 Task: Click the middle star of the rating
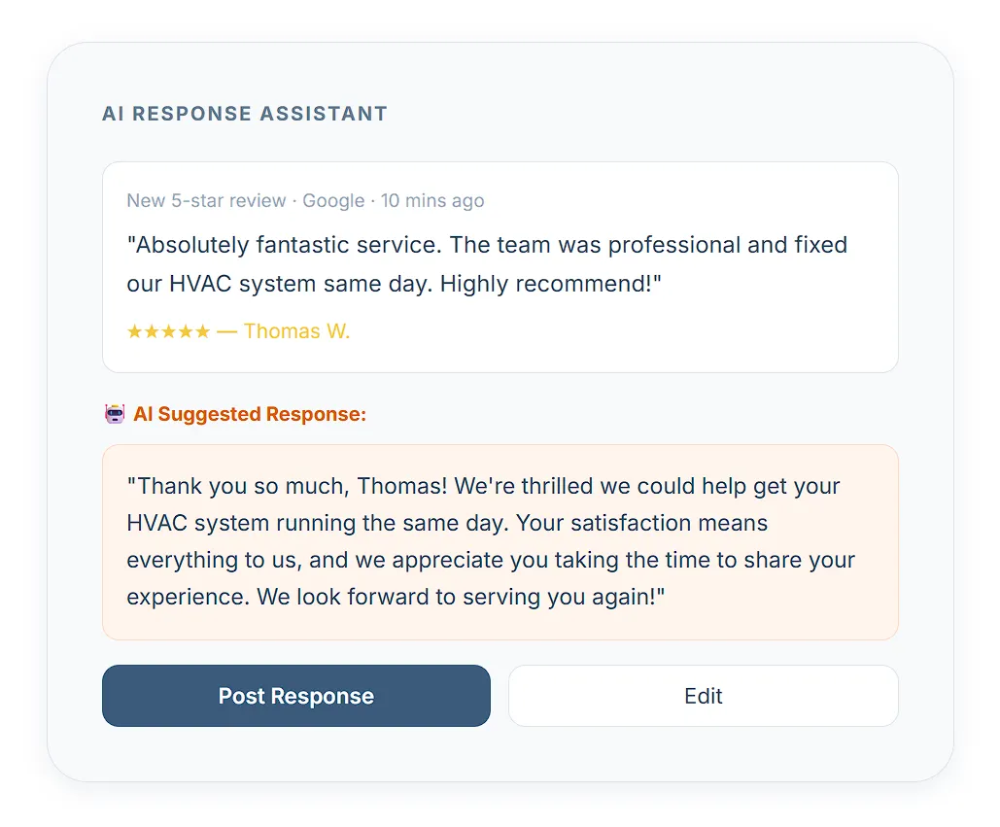168,331
